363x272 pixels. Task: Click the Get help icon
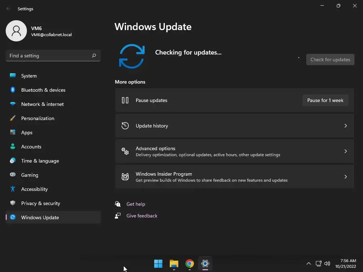click(x=118, y=204)
